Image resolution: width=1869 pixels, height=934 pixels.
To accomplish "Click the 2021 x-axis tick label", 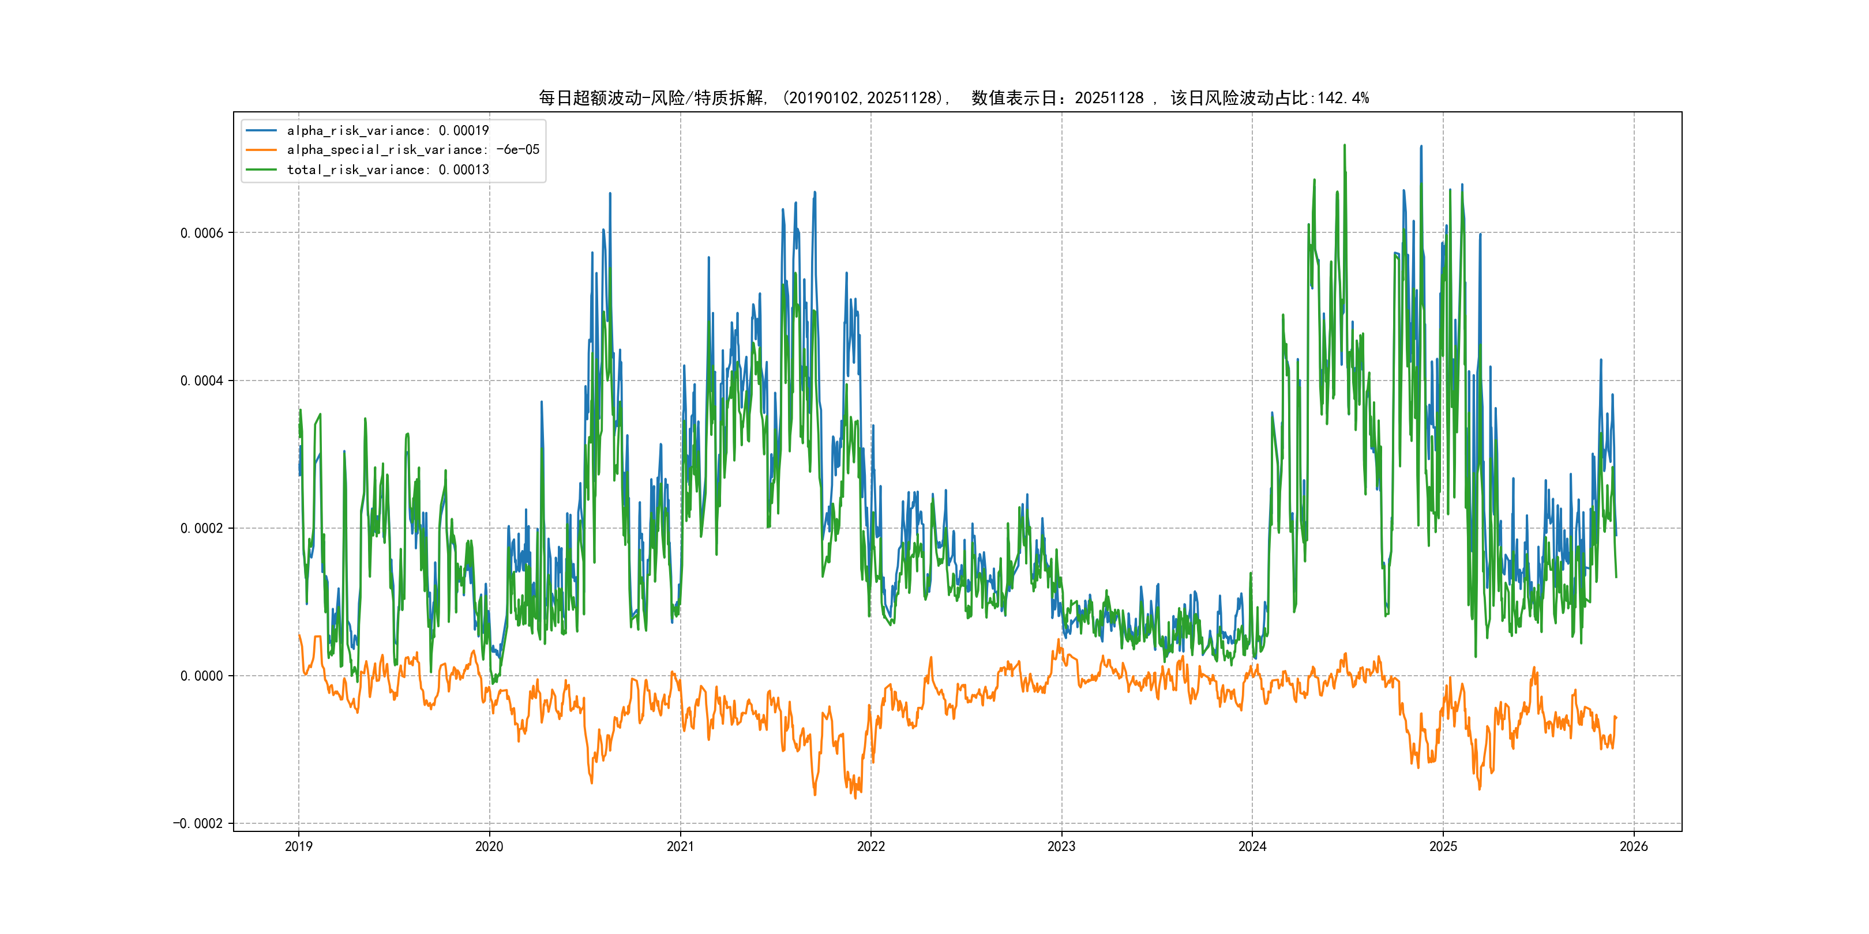I will [680, 846].
